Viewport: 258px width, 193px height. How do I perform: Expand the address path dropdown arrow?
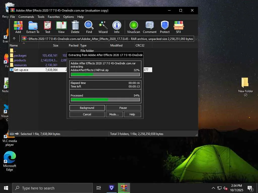(196, 39)
